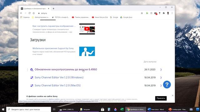
Task: Open Sony Channel Editor Ver.1.2.0 (Windows)
Action: (59, 77)
